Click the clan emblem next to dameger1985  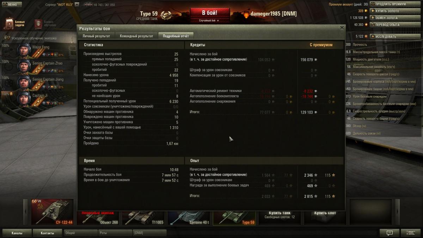coord(246,14)
